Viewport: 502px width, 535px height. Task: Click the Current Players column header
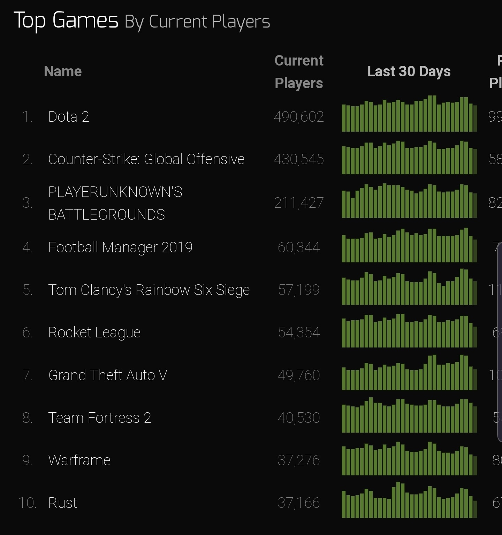coord(299,72)
